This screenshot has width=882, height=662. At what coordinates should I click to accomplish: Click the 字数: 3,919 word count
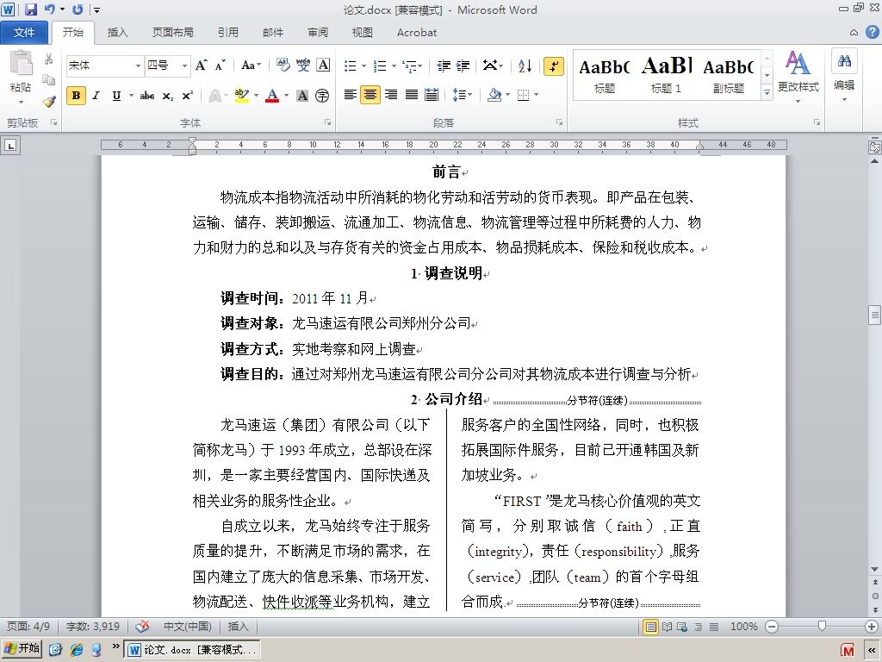(x=93, y=626)
